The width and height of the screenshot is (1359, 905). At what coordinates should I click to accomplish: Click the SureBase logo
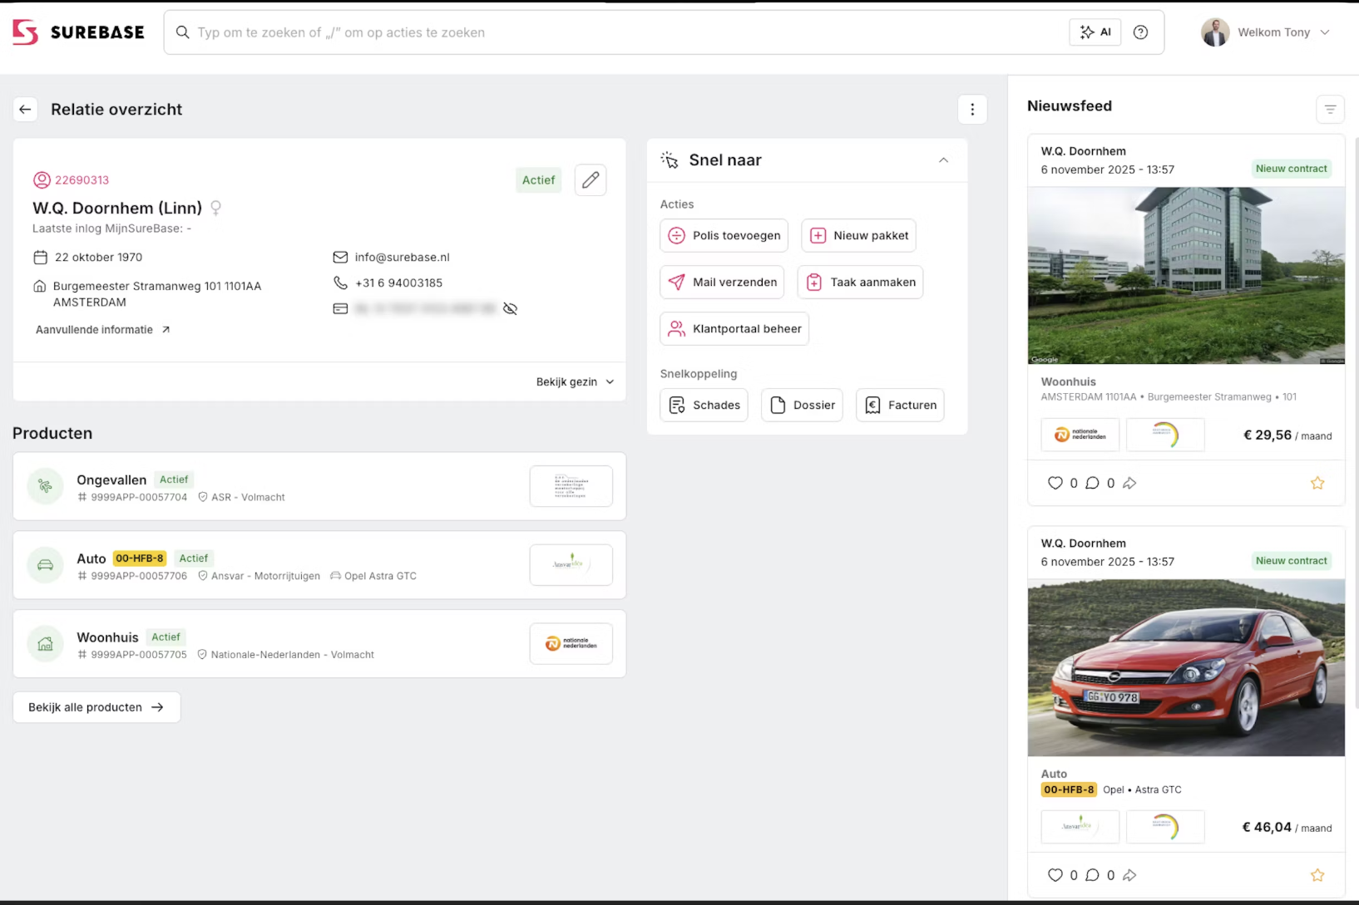click(x=77, y=32)
